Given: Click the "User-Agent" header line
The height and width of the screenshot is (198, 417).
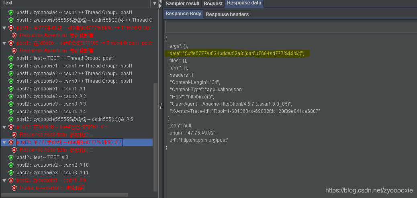Looking at the screenshot, I should click(x=231, y=104).
